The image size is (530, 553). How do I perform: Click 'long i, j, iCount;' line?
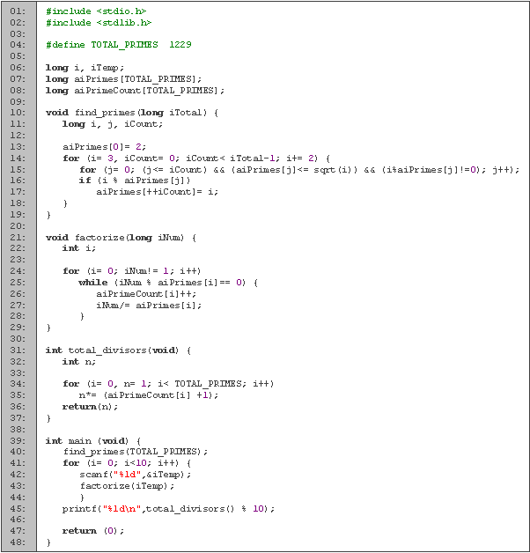pos(113,124)
